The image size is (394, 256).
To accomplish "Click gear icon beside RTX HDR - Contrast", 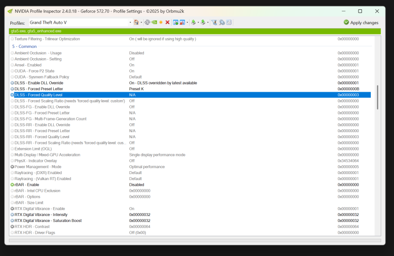I will tap(12, 226).
